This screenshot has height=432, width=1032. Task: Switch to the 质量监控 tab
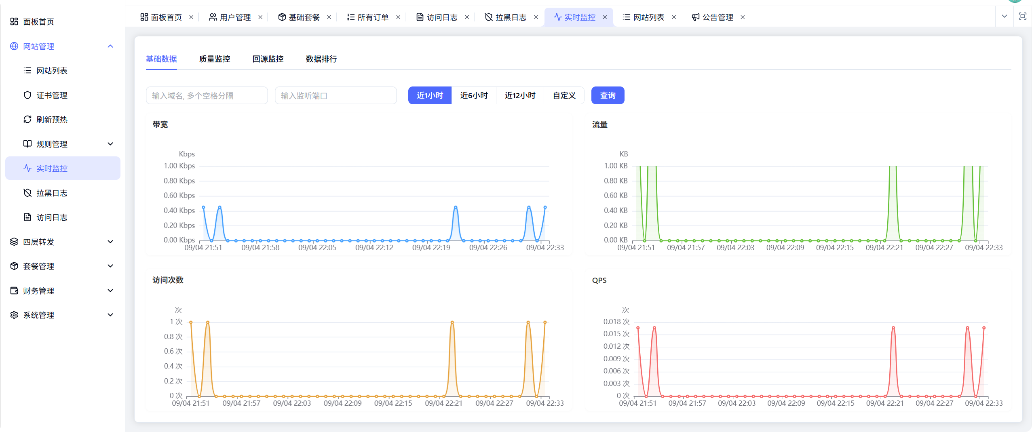(215, 59)
